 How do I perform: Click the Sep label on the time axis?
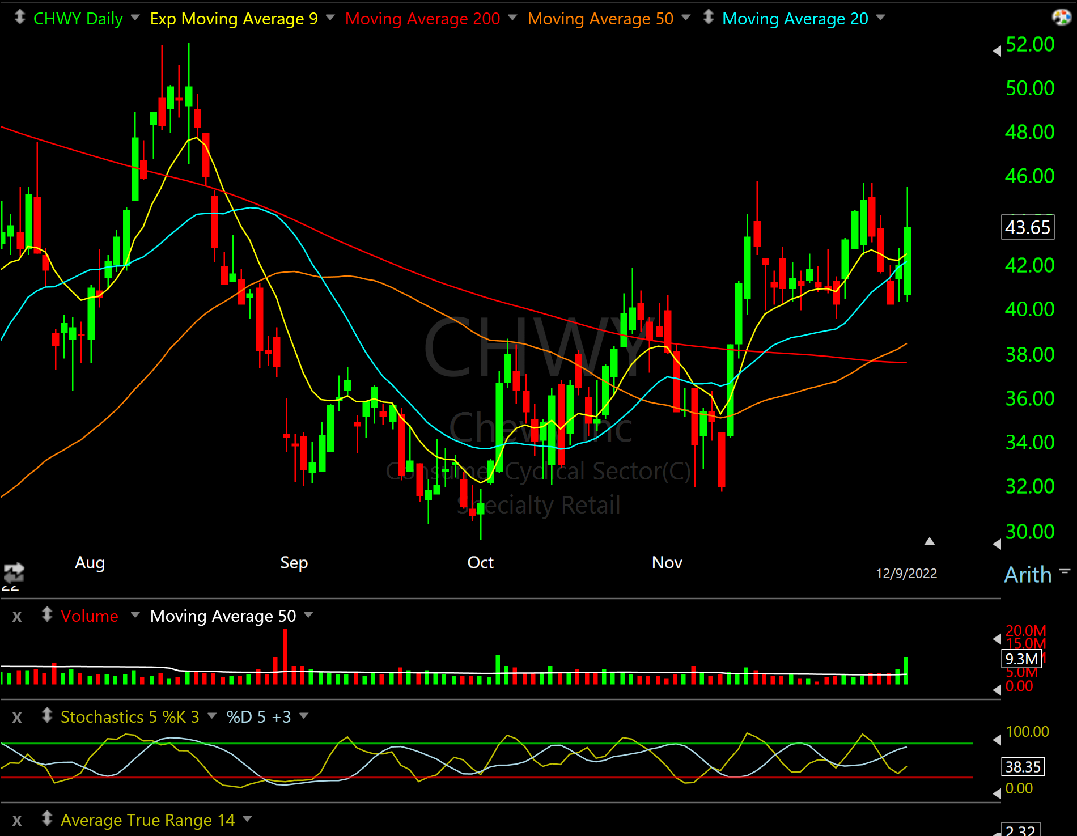[294, 563]
